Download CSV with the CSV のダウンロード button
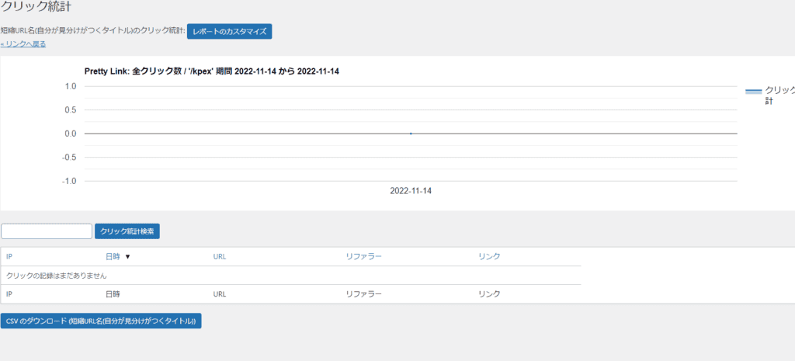Viewport: 795px width, 361px height. pos(101,321)
